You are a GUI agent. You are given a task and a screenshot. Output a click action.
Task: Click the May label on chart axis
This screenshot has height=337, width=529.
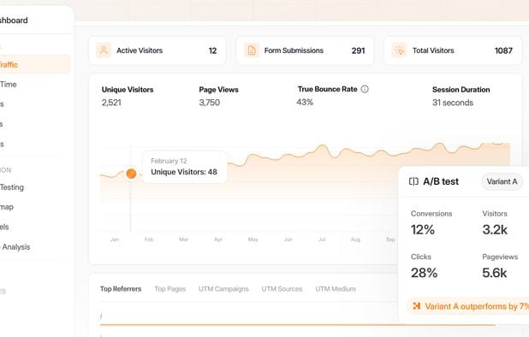(x=253, y=239)
